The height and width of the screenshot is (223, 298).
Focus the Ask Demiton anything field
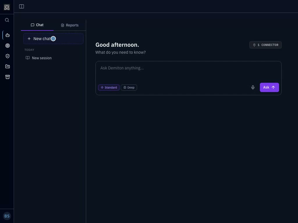click(x=188, y=71)
